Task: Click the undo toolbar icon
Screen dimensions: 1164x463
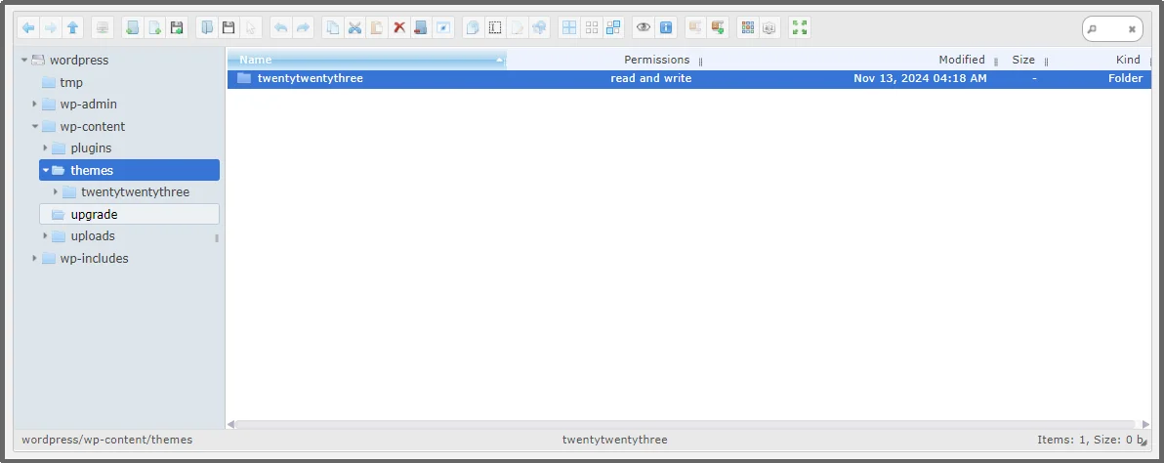Action: tap(280, 28)
